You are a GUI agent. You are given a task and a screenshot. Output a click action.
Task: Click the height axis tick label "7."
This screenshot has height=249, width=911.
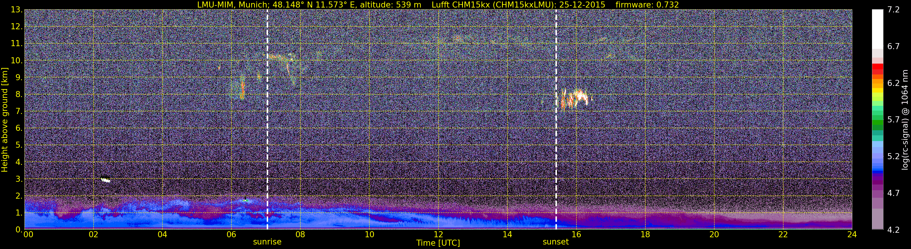19,111
